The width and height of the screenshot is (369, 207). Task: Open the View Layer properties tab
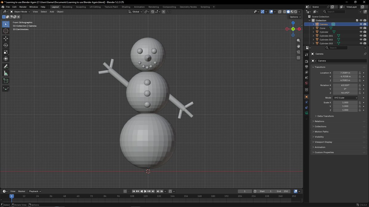click(x=306, y=72)
